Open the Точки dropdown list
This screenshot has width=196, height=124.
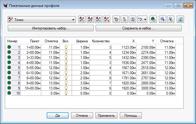73,20
